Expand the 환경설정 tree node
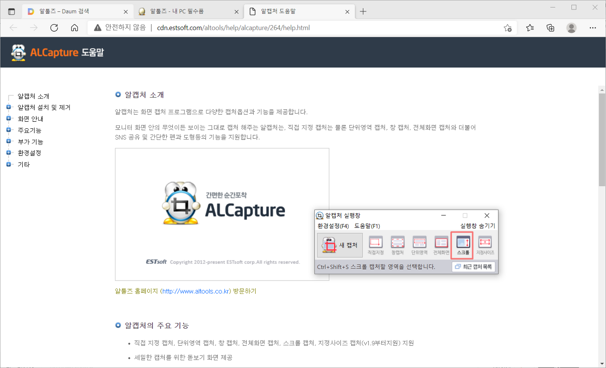 [x=9, y=153]
